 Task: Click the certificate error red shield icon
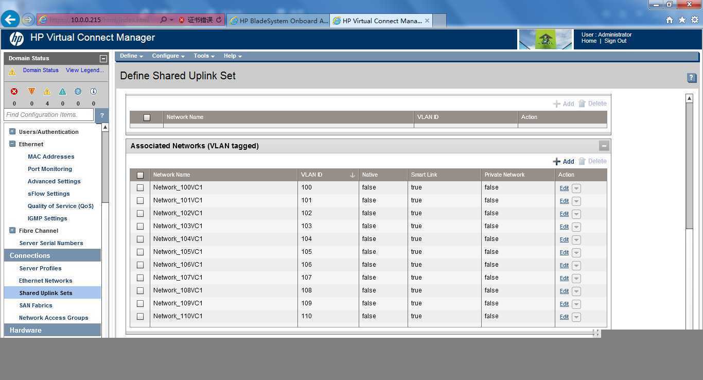click(x=182, y=20)
